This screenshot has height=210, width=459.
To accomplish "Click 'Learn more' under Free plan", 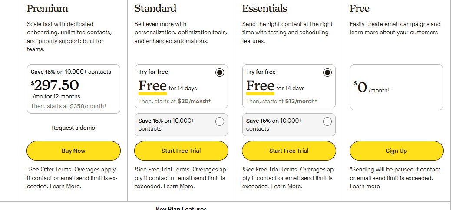I will pyautogui.click(x=365, y=187).
